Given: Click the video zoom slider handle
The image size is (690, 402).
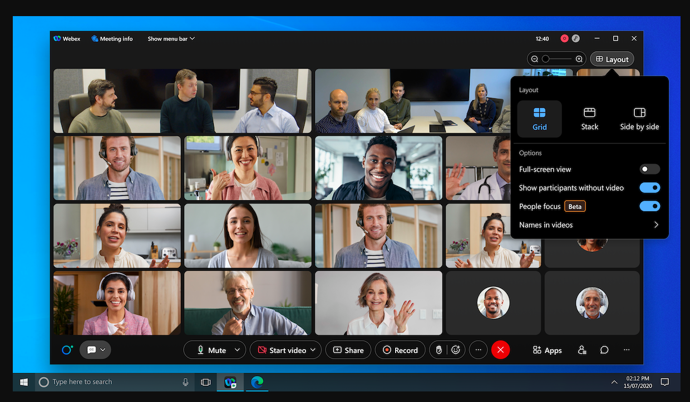Looking at the screenshot, I should (x=546, y=59).
